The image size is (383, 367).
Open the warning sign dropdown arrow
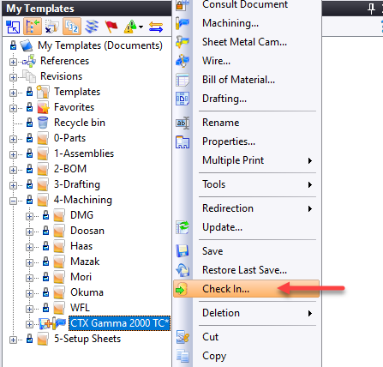tap(141, 27)
